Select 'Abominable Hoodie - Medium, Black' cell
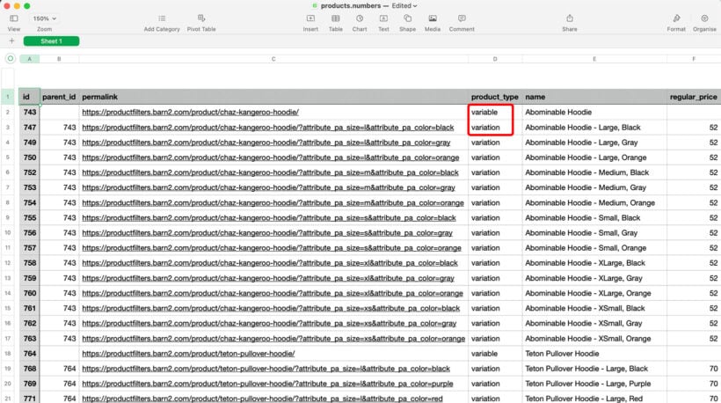 [x=594, y=172]
